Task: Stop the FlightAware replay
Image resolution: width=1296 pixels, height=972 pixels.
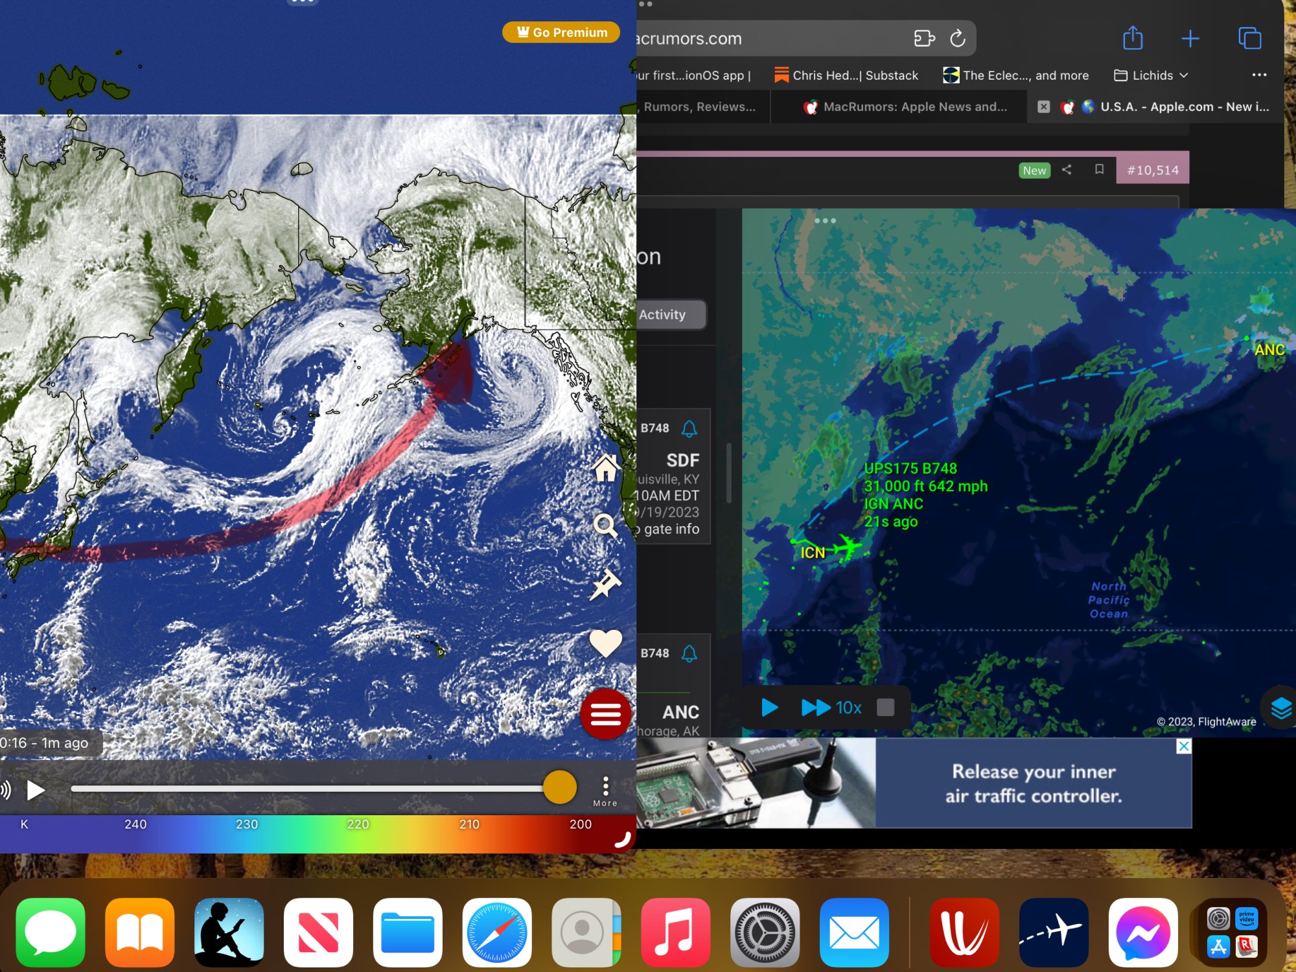Action: pos(885,707)
